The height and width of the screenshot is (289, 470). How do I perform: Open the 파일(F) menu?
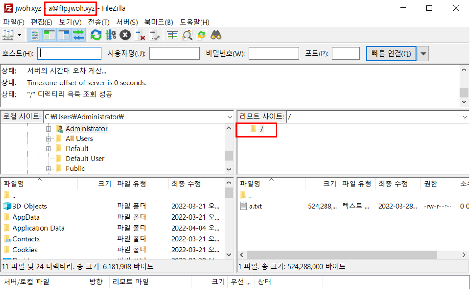[13, 22]
